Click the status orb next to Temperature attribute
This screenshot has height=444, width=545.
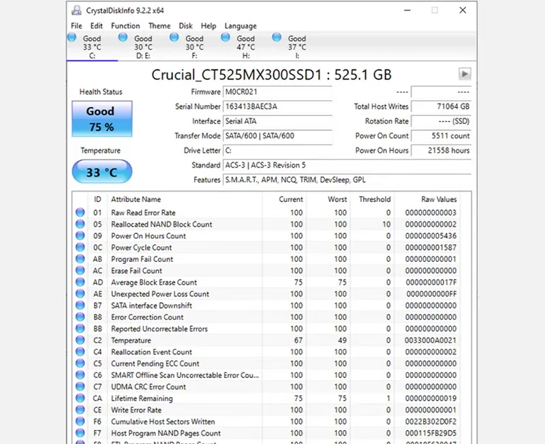pyautogui.click(x=81, y=340)
